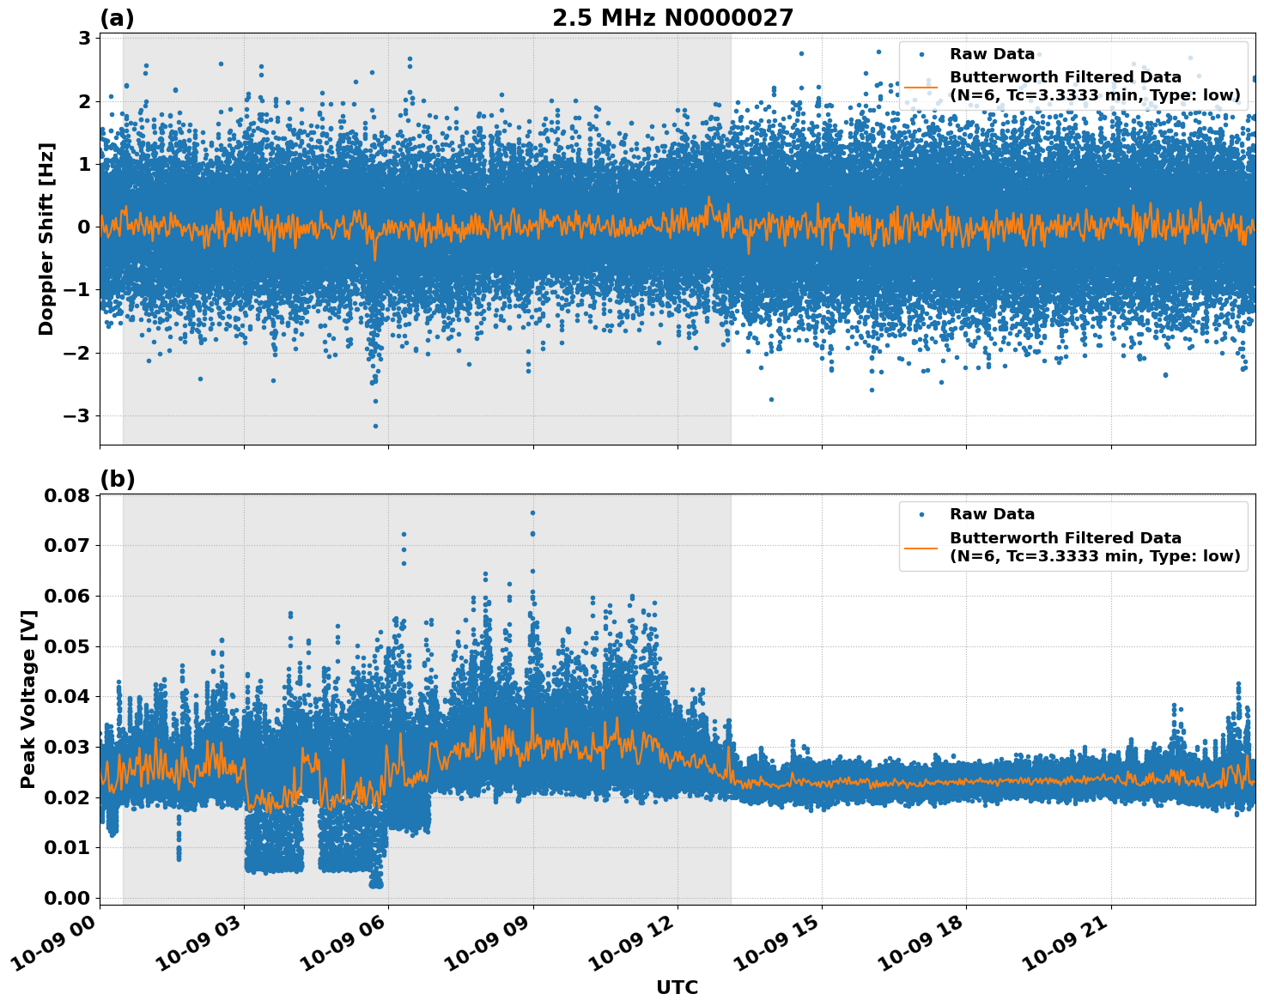
Task: Click the 0.00 tick on Peak Voltage axis
Action: click(70, 898)
